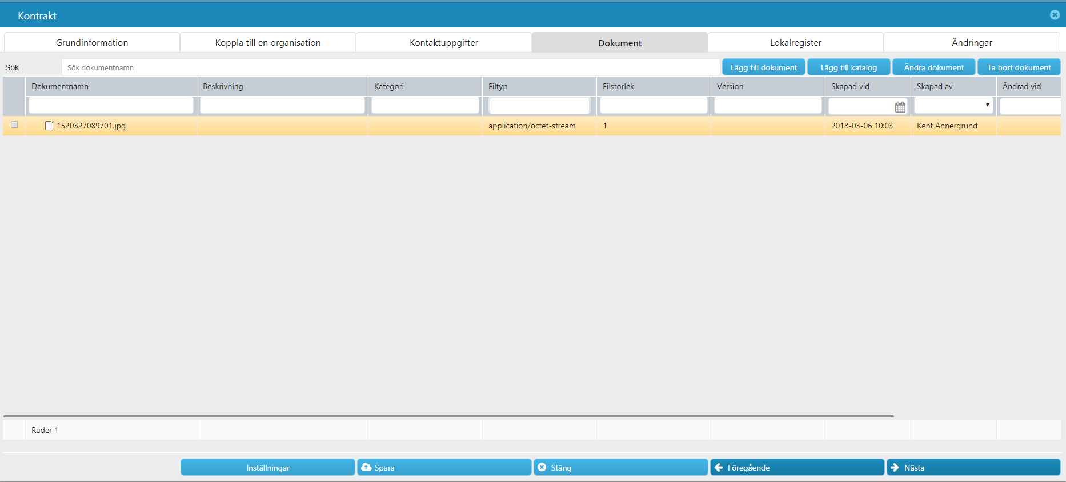This screenshot has width=1066, height=482.
Task: Select the Dokument tab
Action: 620,42
